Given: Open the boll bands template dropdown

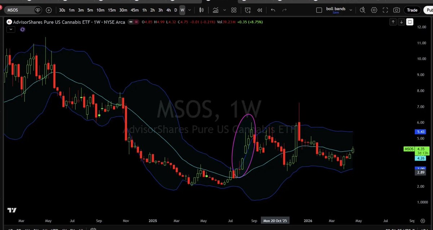Looking at the screenshot, I should coord(350,9).
